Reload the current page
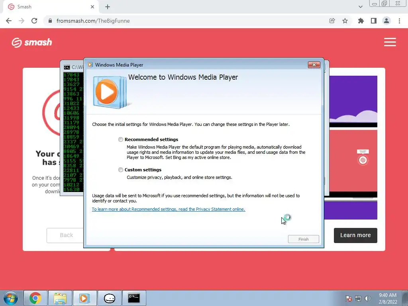 [x=34, y=21]
